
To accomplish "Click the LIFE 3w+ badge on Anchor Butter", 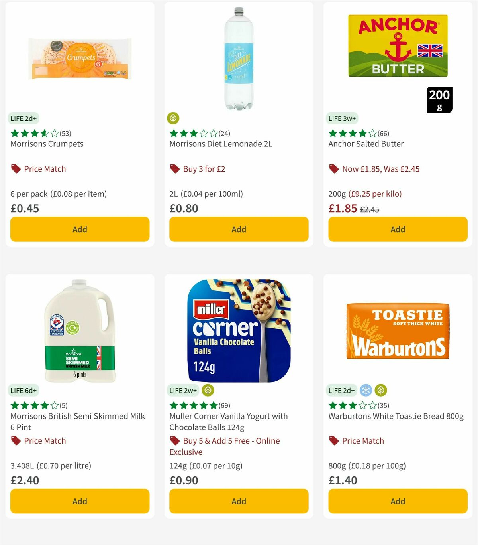I will 342,118.
